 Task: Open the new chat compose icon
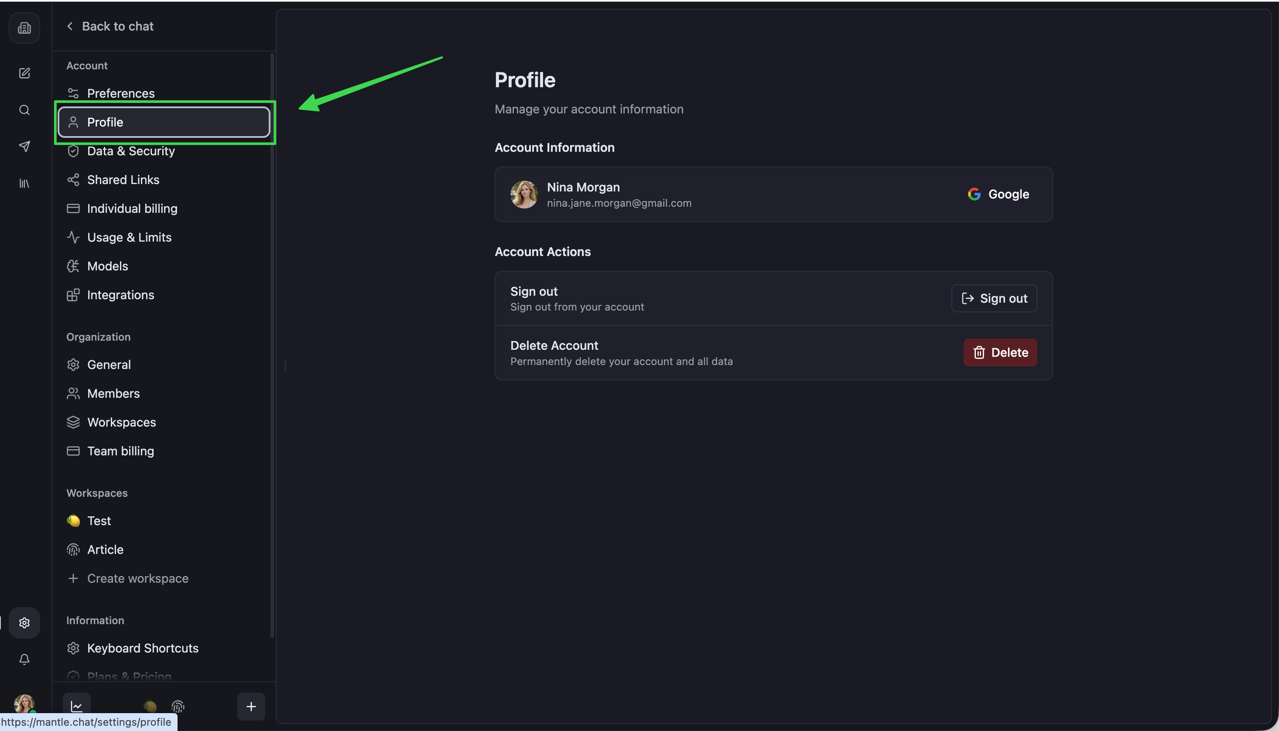(24, 73)
